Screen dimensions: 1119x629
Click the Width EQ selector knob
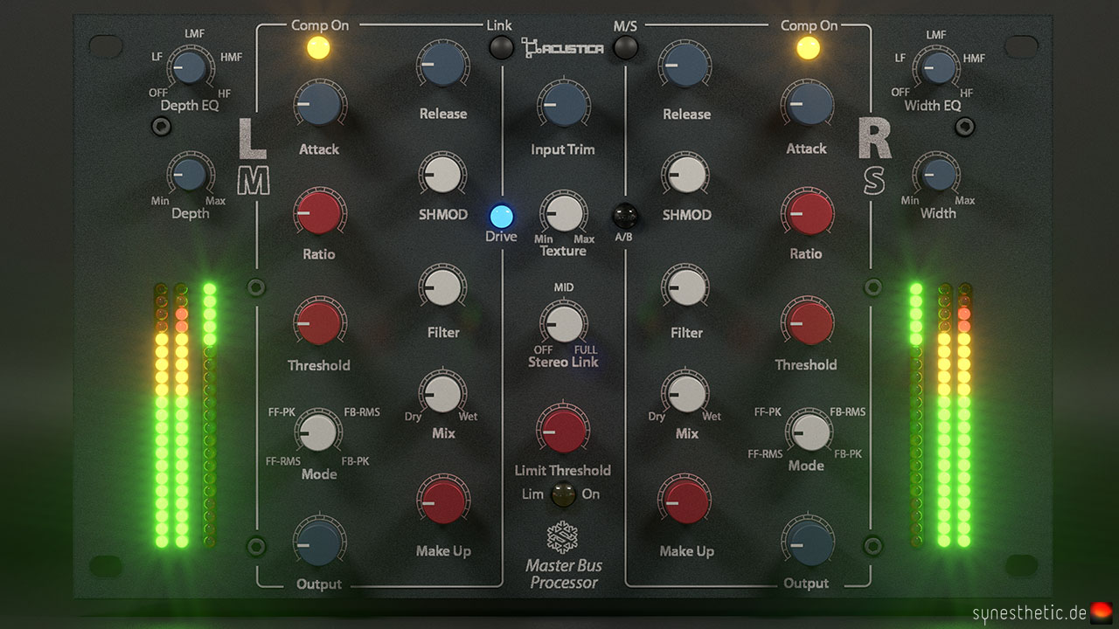pos(937,68)
